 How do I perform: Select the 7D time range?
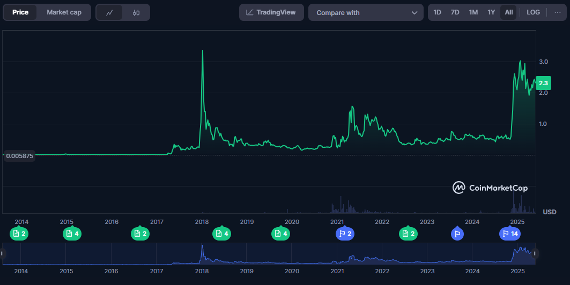tap(455, 12)
